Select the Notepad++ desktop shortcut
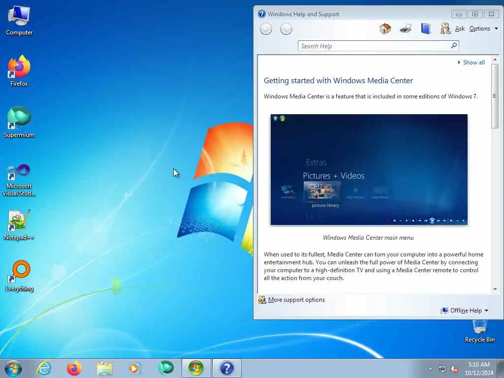504x378 pixels. coord(19,225)
